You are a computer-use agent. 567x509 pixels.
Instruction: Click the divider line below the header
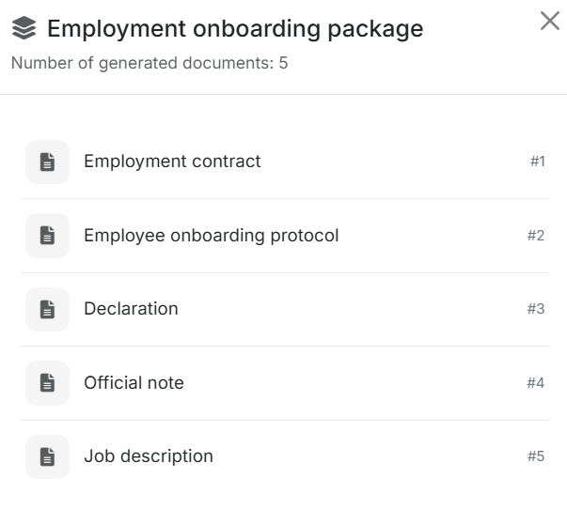(x=283, y=94)
